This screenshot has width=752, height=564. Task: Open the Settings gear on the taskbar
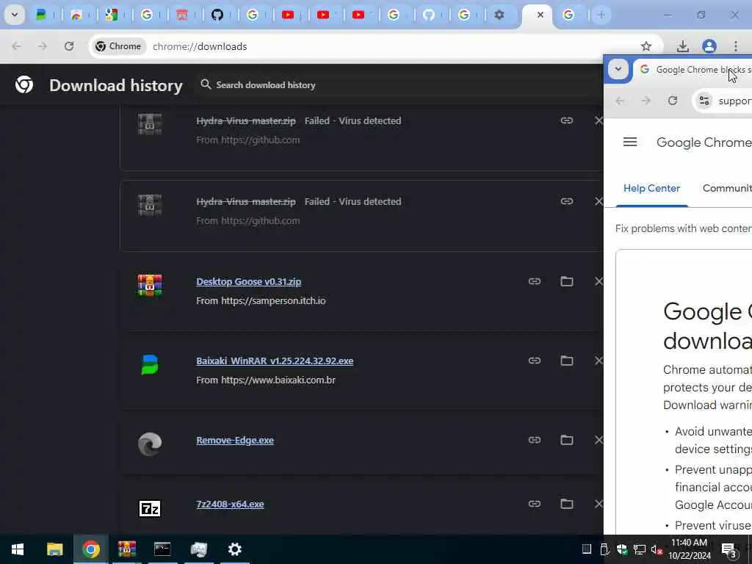[x=234, y=549]
